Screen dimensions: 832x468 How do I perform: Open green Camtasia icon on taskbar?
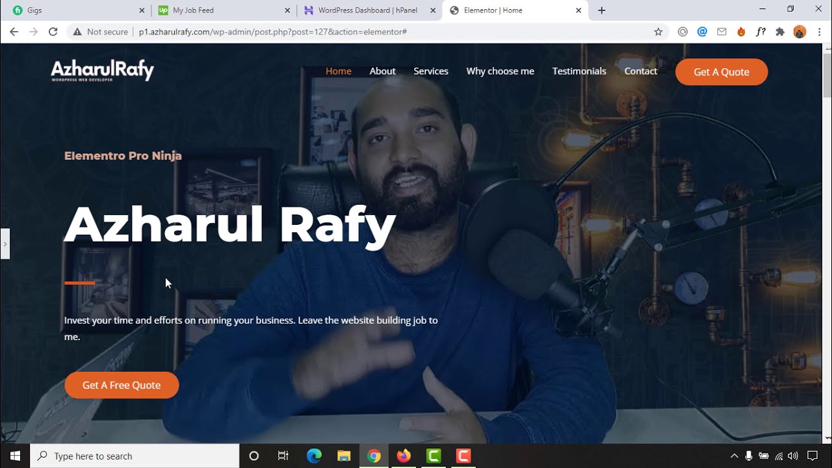(x=434, y=456)
